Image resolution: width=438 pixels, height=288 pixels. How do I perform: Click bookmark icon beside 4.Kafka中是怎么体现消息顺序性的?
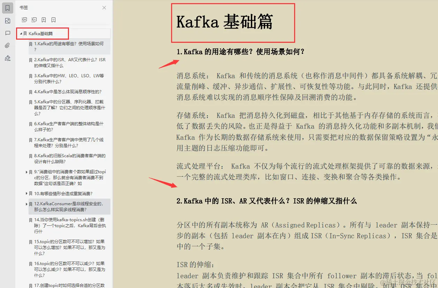coord(31,92)
